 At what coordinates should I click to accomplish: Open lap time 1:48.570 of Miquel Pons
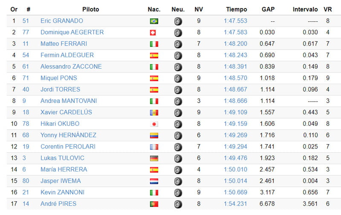point(235,78)
